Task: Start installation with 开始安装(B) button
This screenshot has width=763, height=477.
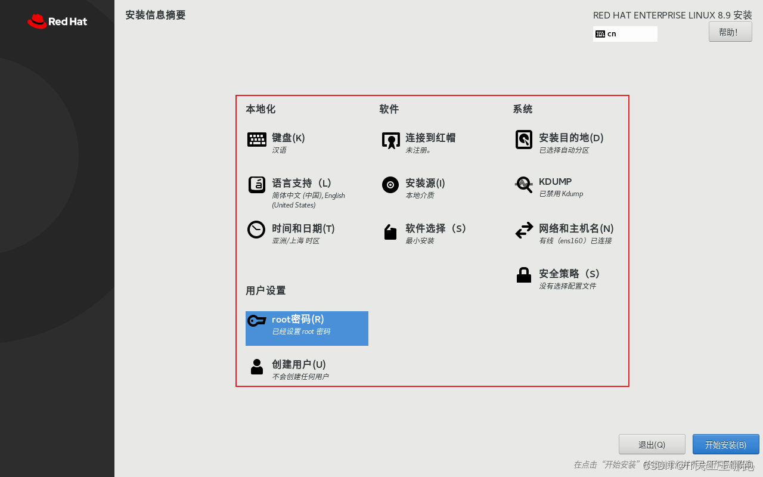Action: point(725,444)
